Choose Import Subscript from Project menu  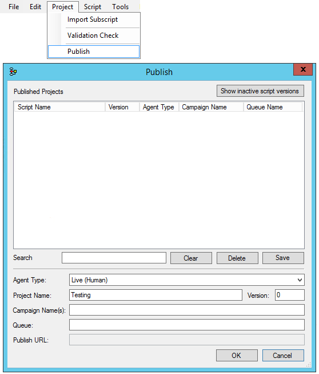pos(94,19)
